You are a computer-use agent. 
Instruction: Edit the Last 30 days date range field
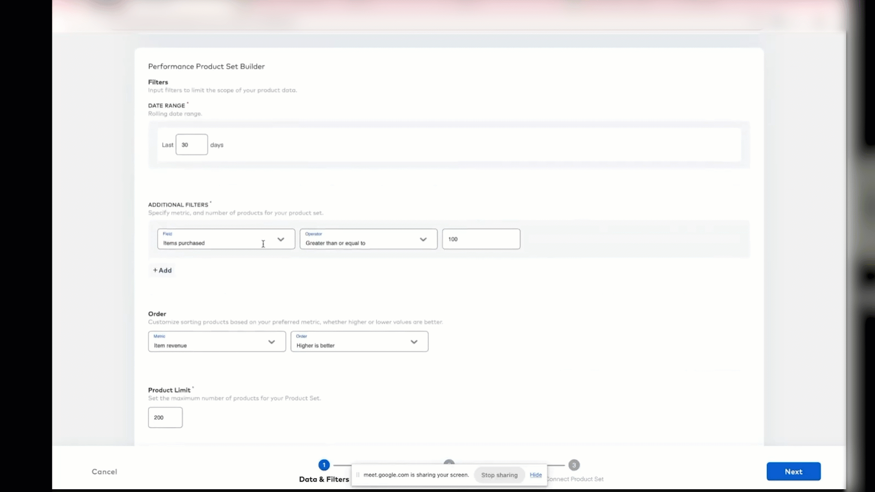point(191,144)
